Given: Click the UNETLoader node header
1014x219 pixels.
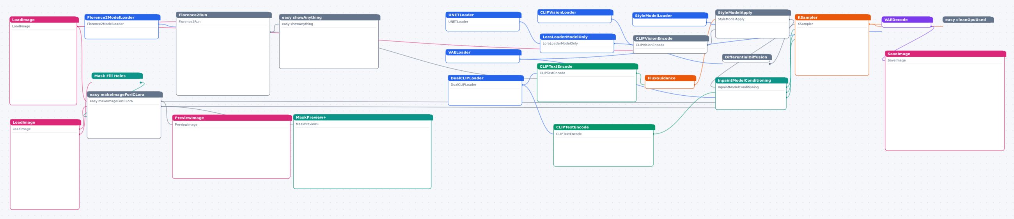Looking at the screenshot, I should [x=483, y=15].
